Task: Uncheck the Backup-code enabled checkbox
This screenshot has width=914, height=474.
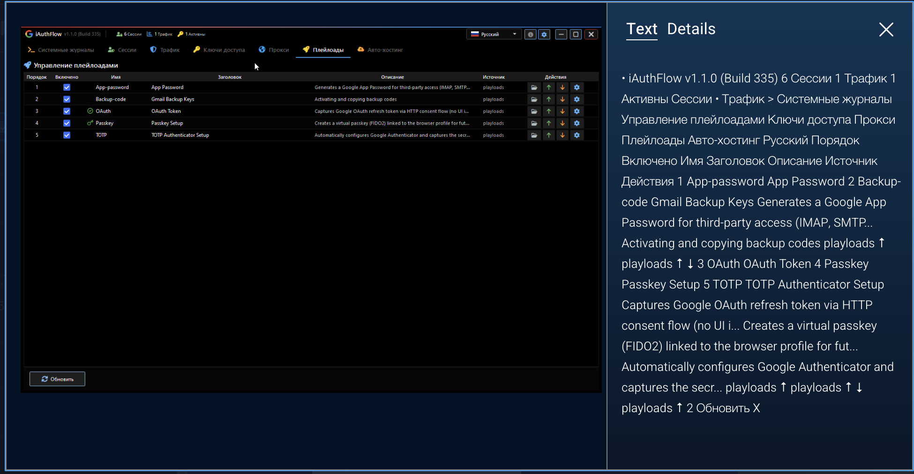Action: click(x=67, y=99)
